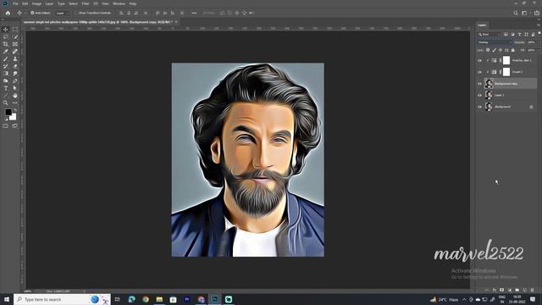Hide the Background layer
The height and width of the screenshot is (305, 542).
479,107
